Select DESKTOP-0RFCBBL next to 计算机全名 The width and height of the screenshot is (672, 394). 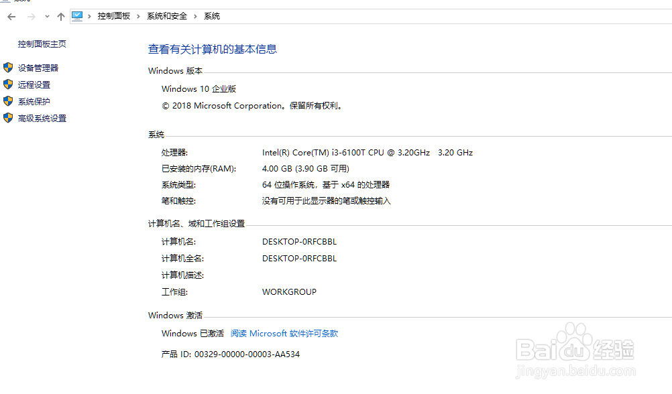299,258
